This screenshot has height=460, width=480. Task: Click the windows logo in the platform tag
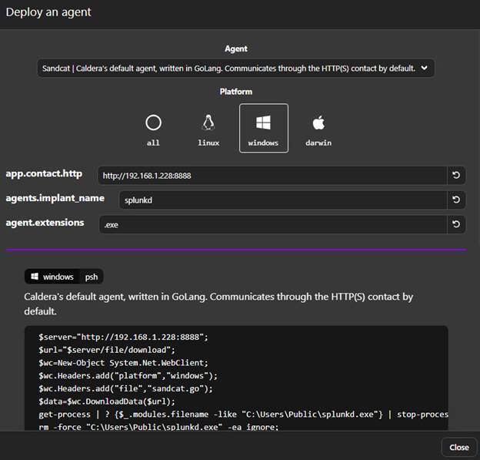tap(35, 277)
